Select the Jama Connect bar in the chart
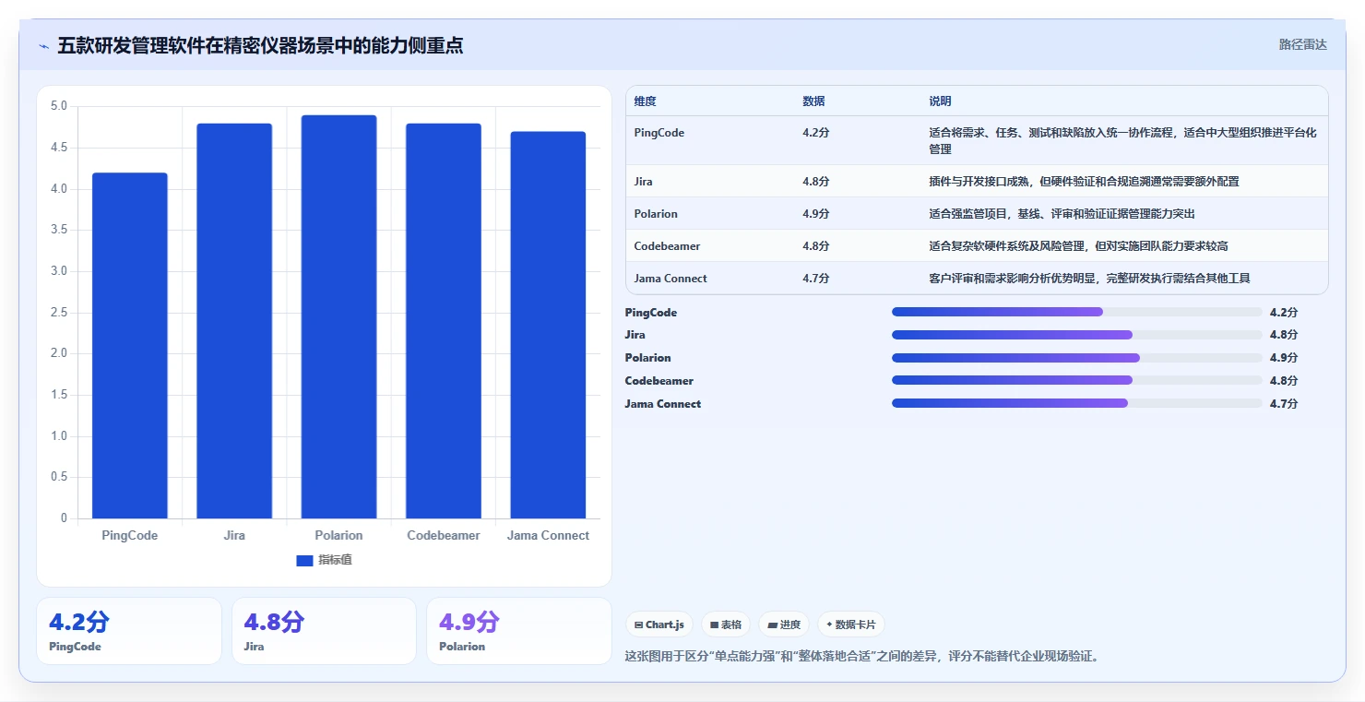Screen dimensions: 1365x702 coord(548,325)
